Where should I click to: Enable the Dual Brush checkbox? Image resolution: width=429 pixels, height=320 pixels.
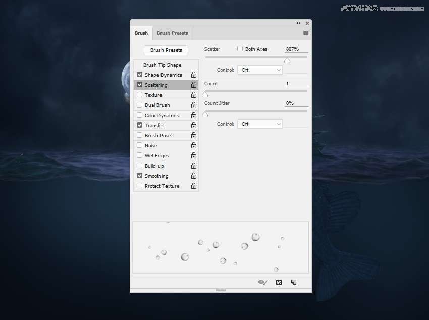pos(140,105)
